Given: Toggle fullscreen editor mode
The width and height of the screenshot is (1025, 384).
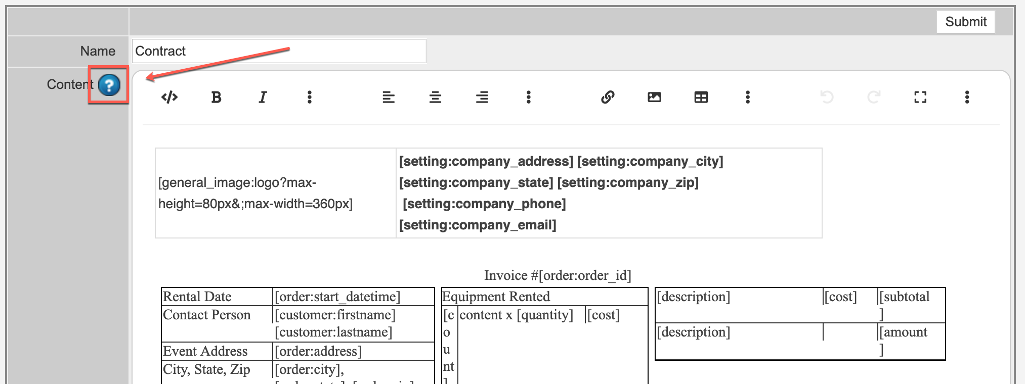Looking at the screenshot, I should (x=920, y=97).
